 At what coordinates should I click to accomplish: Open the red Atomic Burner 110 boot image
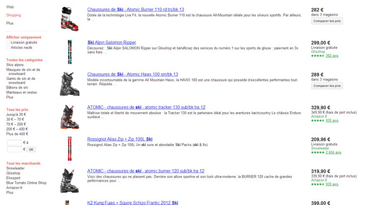click(70, 19)
